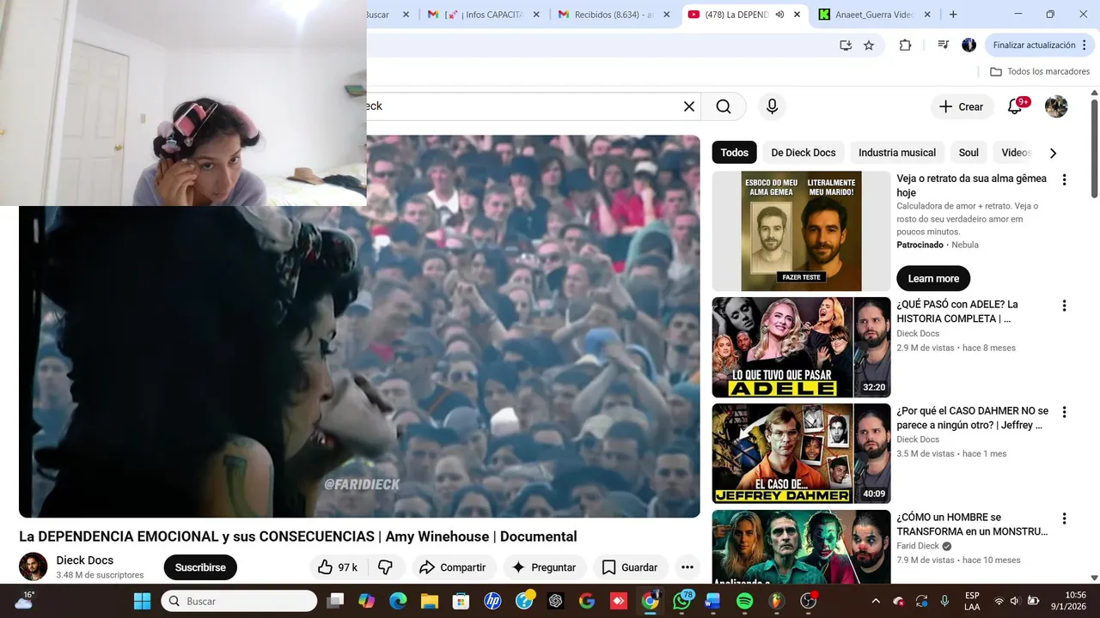Open ¿QUÉ PASÓ con ADELE? title
The image size is (1100, 618).
957,312
